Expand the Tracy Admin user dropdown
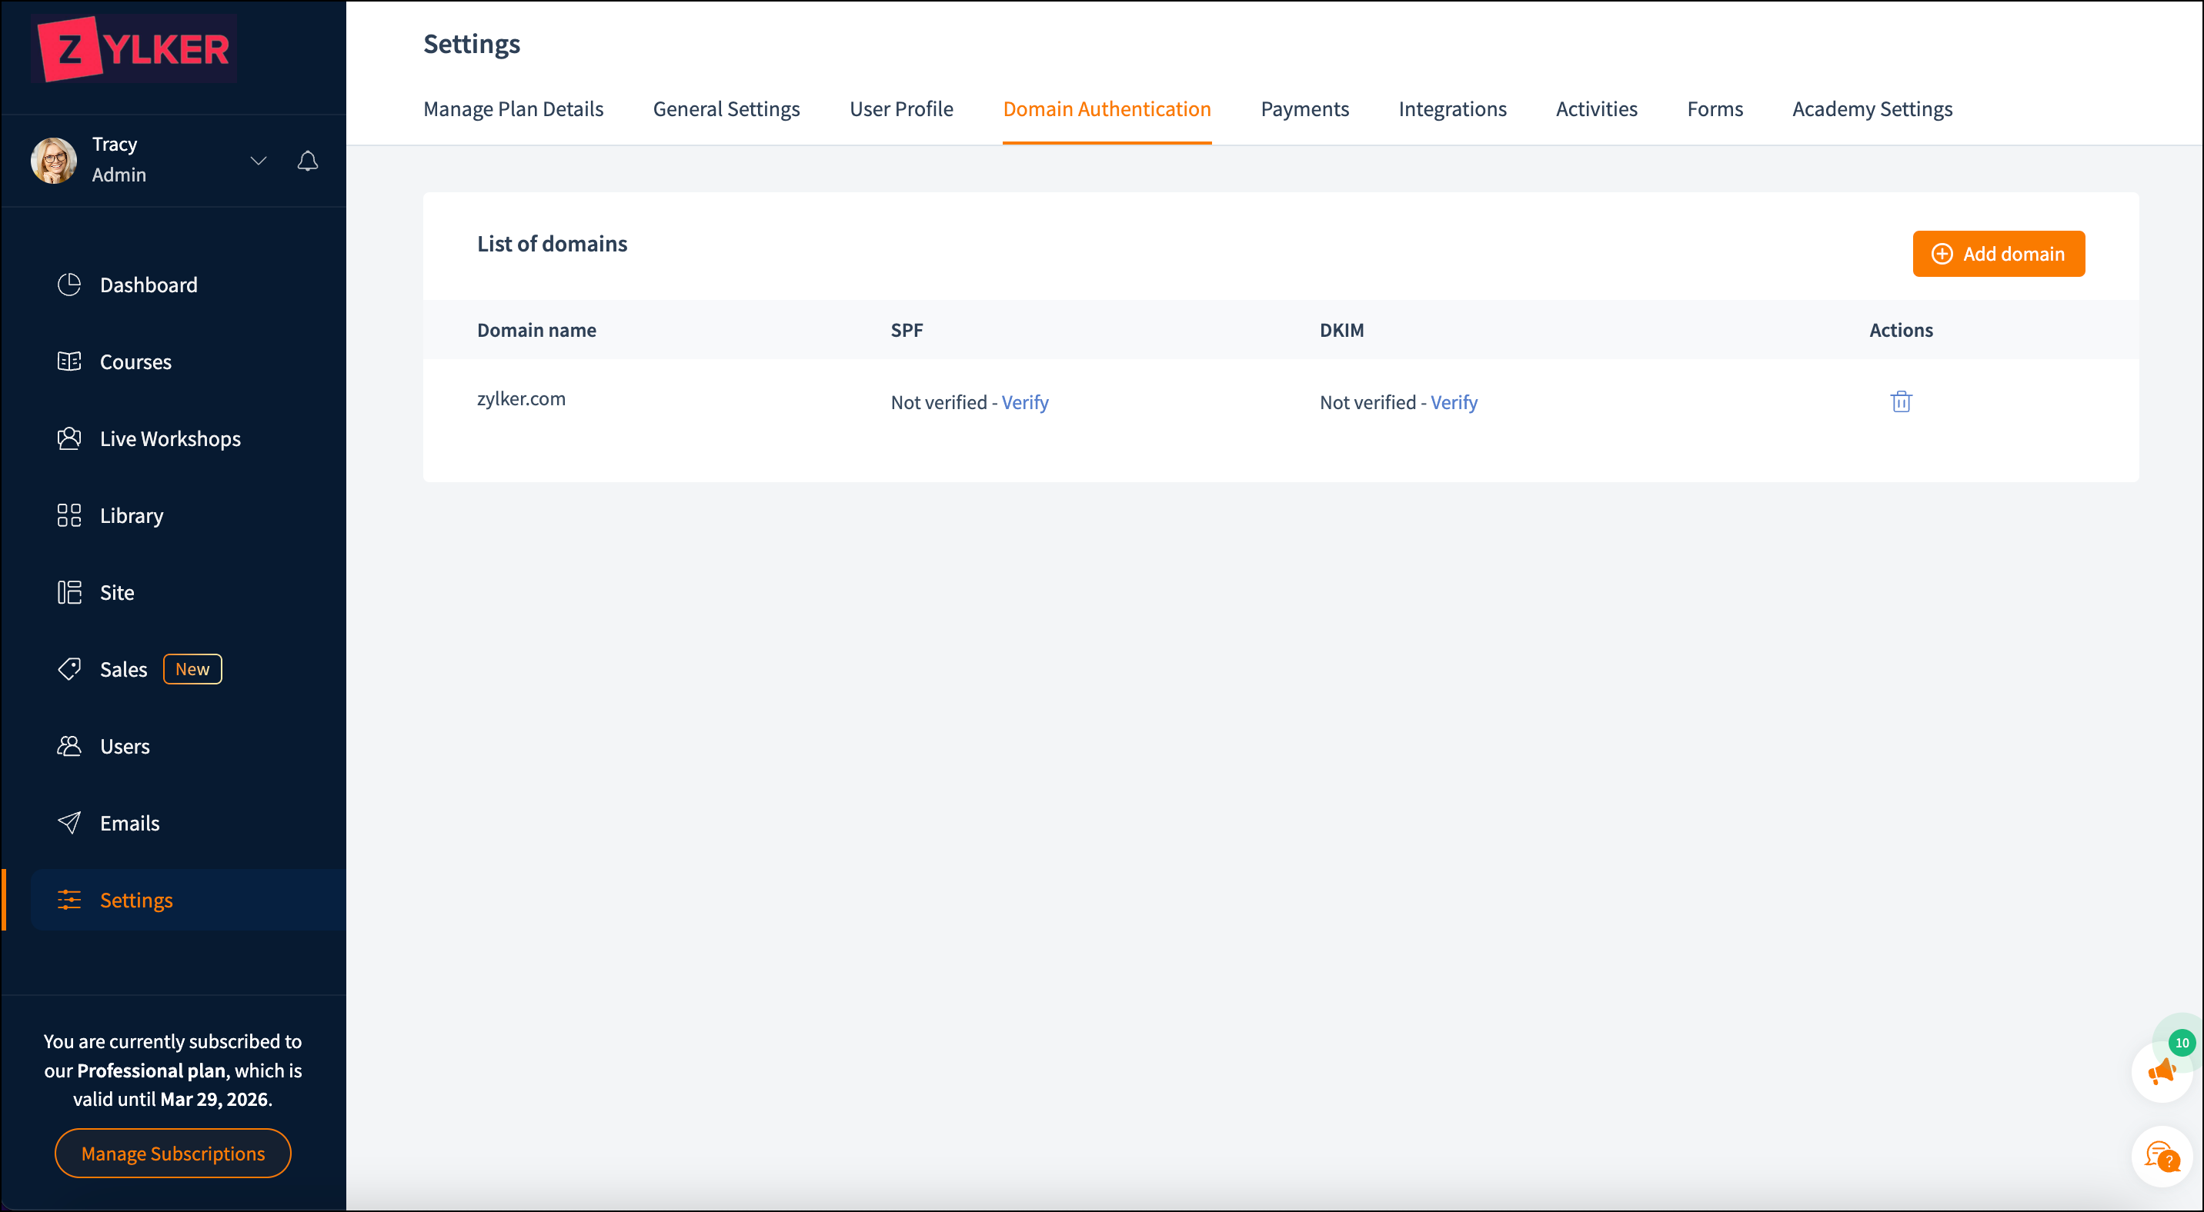Image resolution: width=2204 pixels, height=1212 pixels. (259, 161)
